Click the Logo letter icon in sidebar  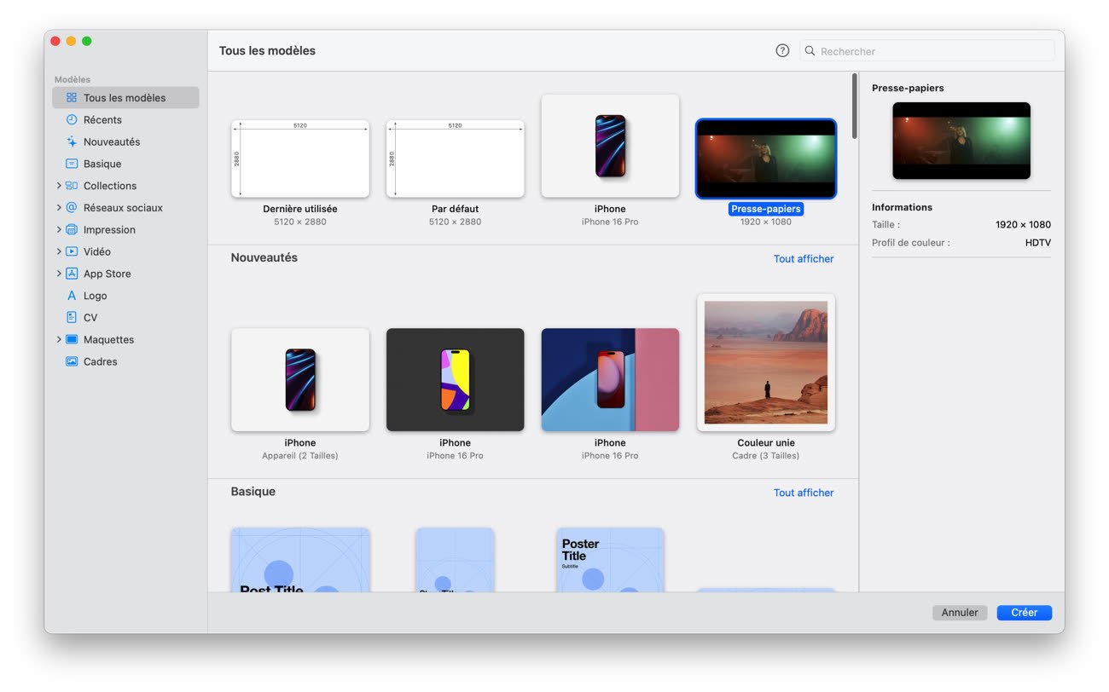coord(72,296)
